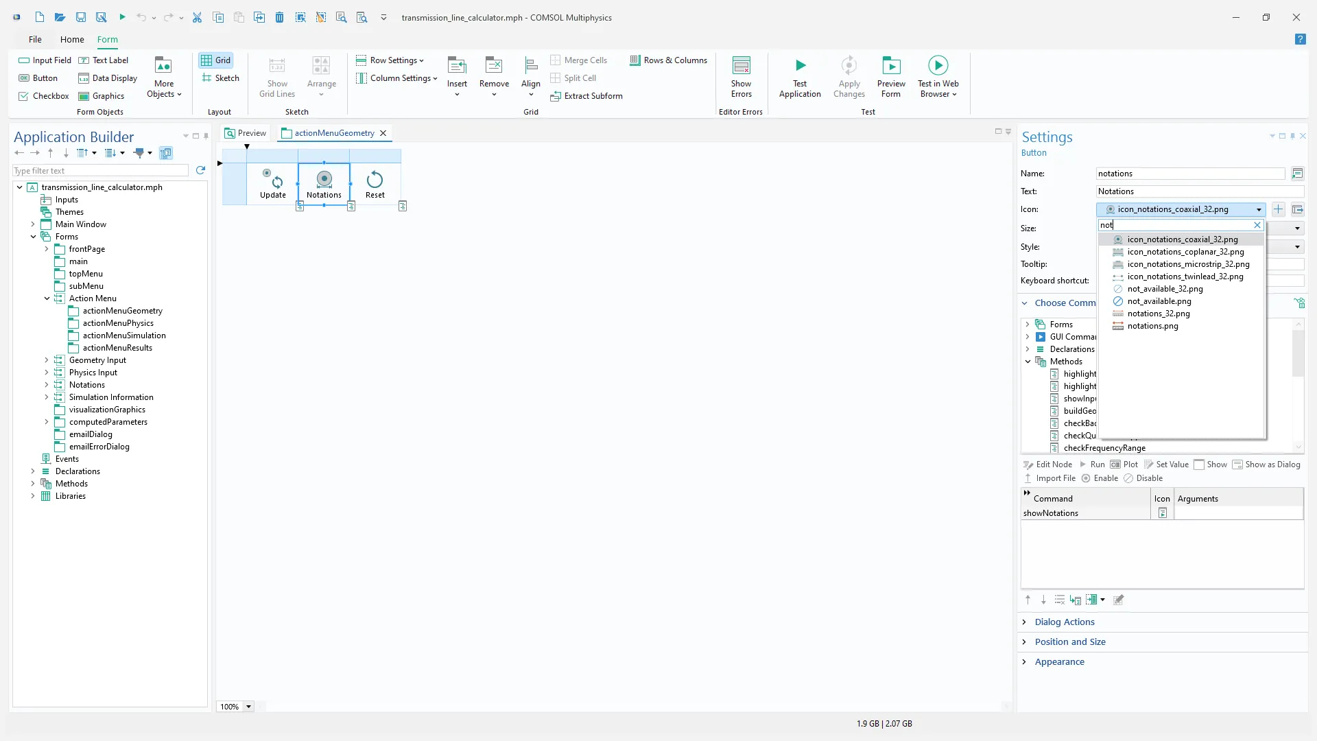Click the add icon plus button beside Icon

tap(1278, 209)
